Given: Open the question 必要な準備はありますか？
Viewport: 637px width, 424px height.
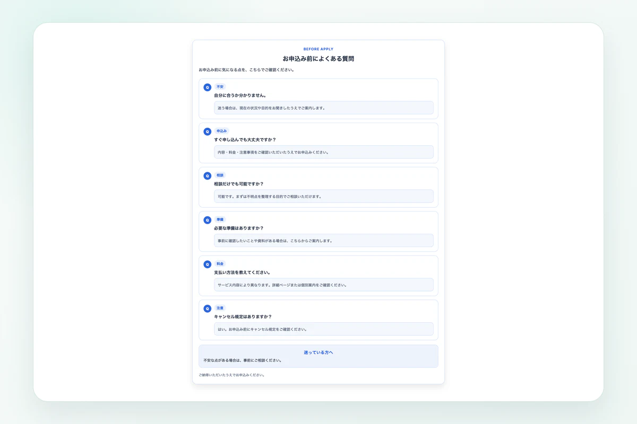Looking at the screenshot, I should tap(239, 228).
